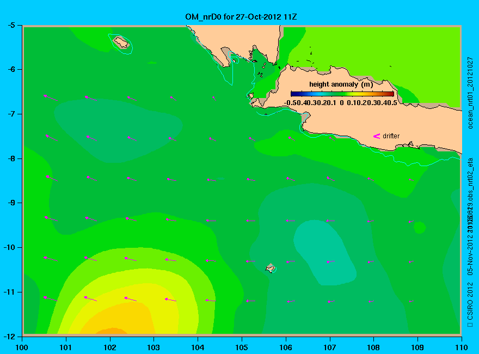
Task: Click longitude label 105 on x-axis
Action: coord(242,347)
